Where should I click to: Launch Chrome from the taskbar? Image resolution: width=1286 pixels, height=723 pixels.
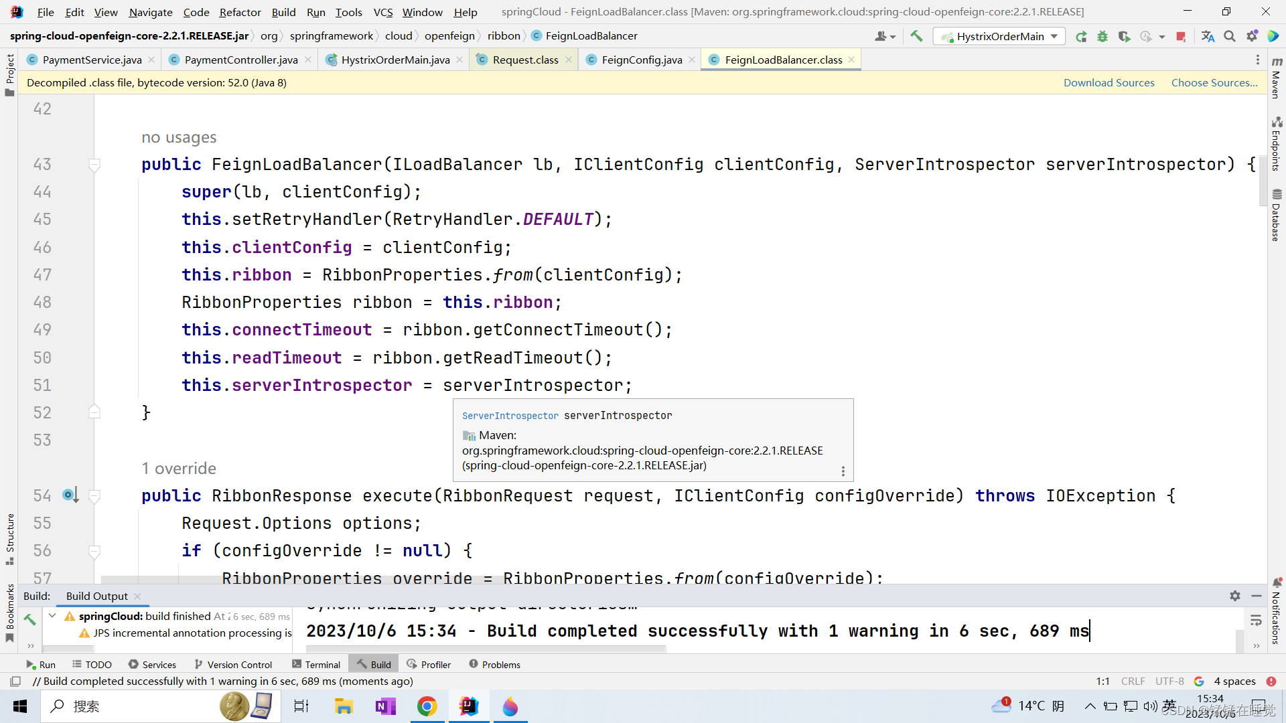tap(427, 706)
